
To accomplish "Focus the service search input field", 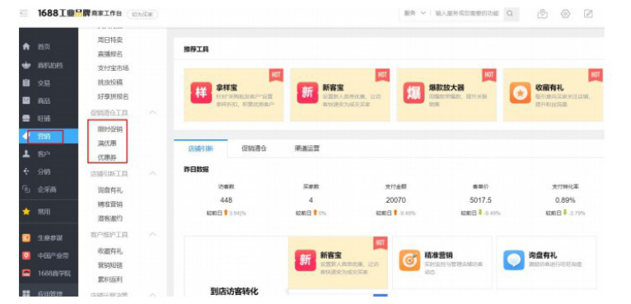I will pos(467,13).
